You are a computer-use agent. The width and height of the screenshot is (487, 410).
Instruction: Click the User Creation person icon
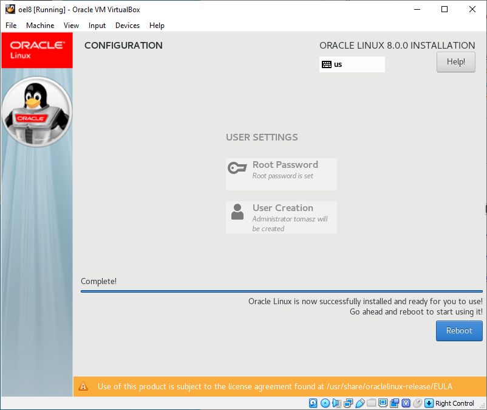pyautogui.click(x=237, y=212)
